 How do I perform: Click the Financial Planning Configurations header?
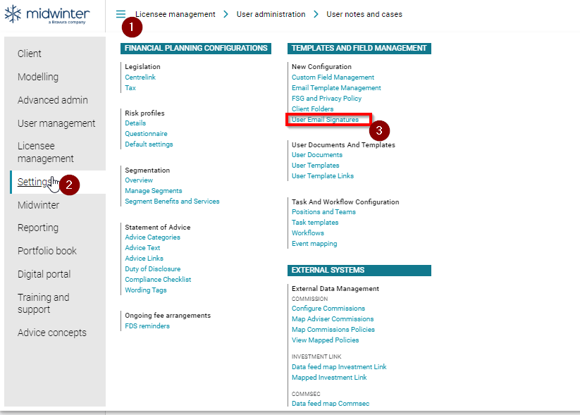[x=196, y=49]
